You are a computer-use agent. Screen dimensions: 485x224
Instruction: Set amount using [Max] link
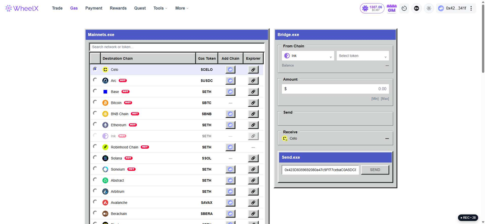(x=385, y=99)
